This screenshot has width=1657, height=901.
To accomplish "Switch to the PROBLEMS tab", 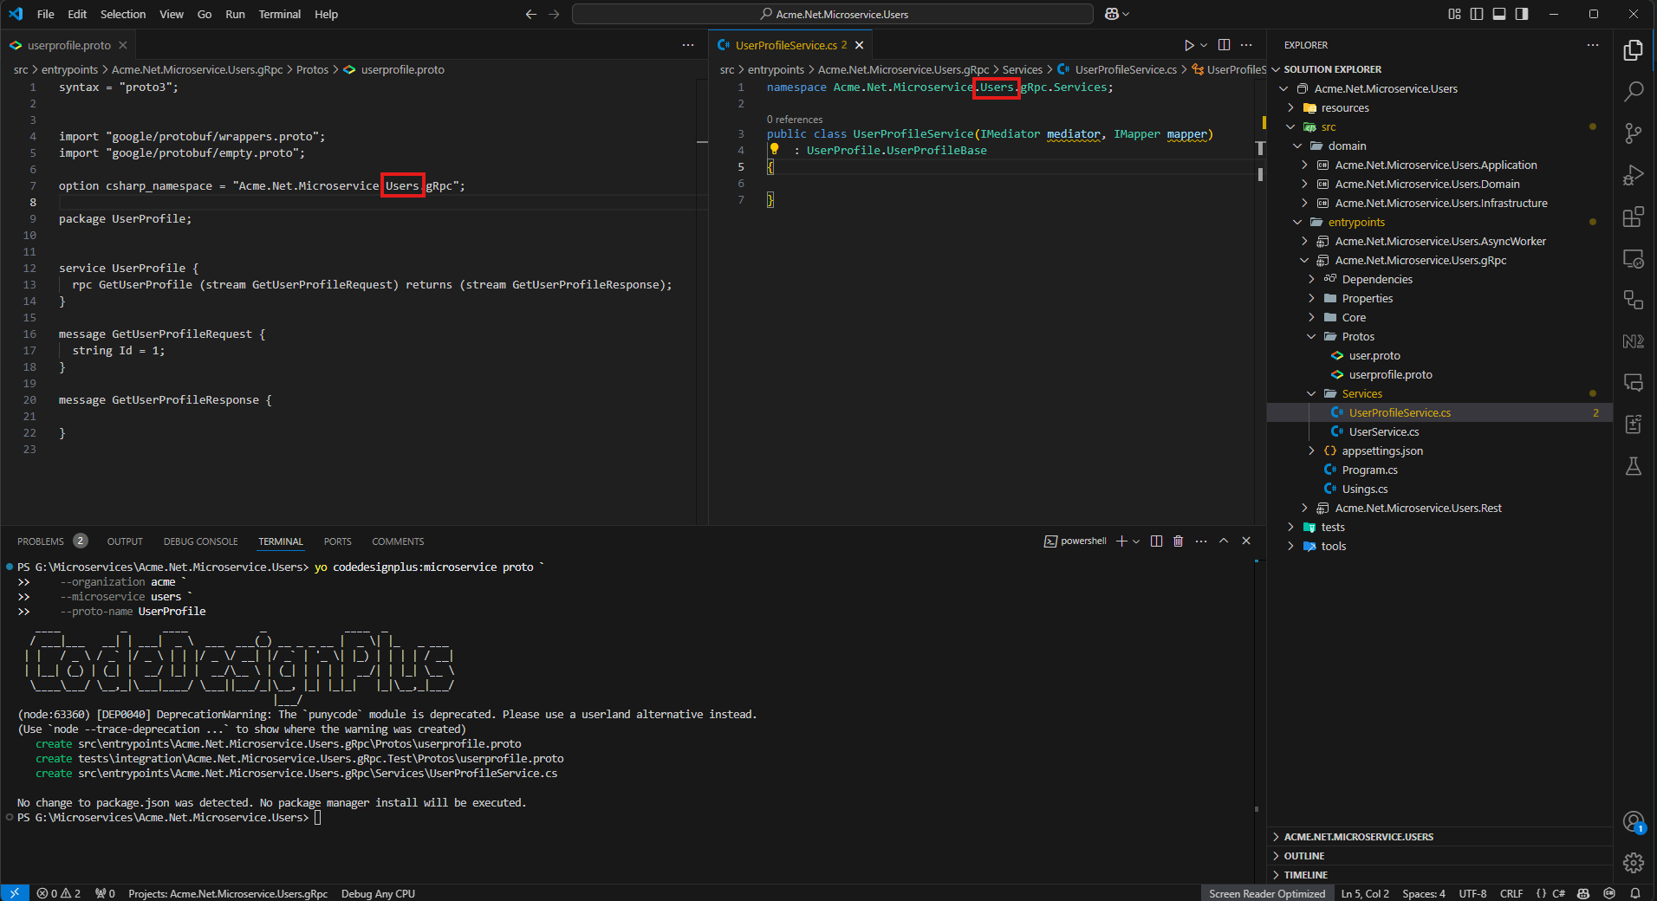I will (x=41, y=541).
